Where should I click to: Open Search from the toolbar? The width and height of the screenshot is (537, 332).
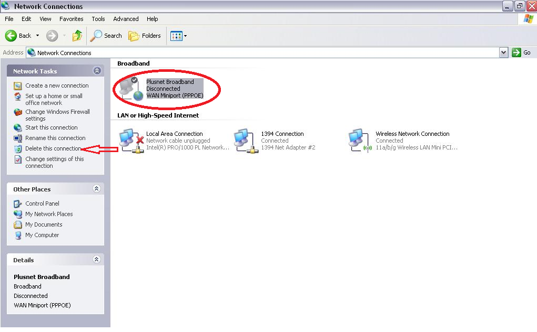click(x=106, y=36)
